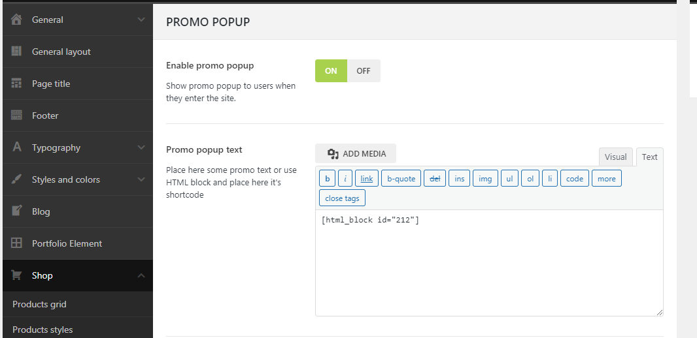Click the General home icon in sidebar
Image resolution: width=697 pixels, height=338 pixels.
[16, 20]
